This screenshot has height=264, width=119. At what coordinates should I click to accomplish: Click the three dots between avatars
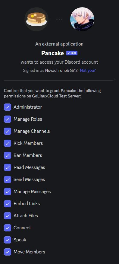(x=59, y=19)
